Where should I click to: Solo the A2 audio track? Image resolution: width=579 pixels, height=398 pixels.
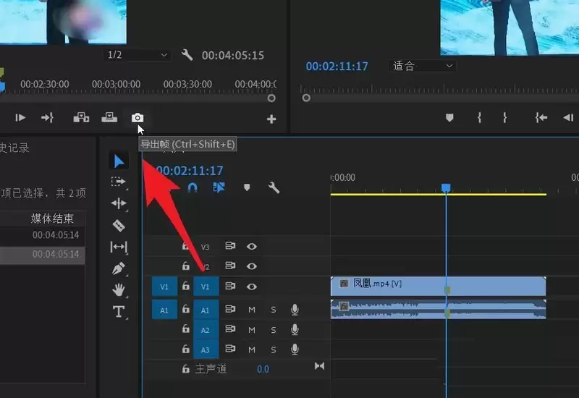click(274, 330)
